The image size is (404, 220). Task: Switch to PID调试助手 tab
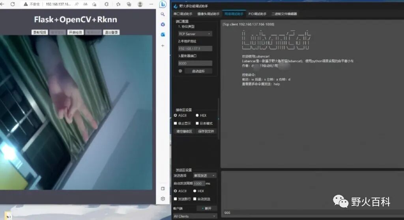point(257,14)
